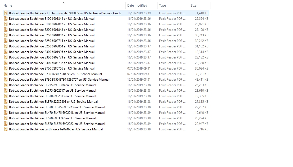
Task: Select the file icon beside BL275 6901968 manual
Action: [6, 85]
